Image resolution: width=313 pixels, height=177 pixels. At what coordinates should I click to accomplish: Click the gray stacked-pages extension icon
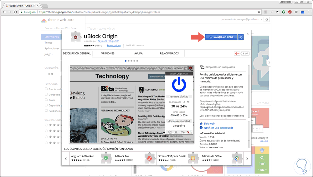[296, 12]
